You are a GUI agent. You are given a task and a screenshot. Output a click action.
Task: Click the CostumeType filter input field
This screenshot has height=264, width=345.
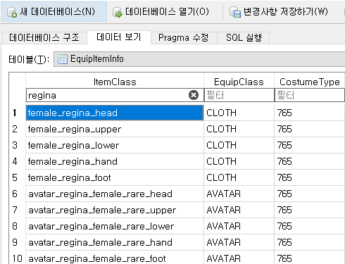point(310,95)
